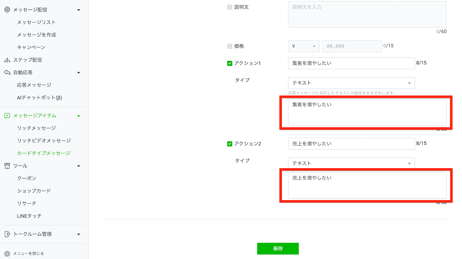
Task: Open the アクション1 type dropdown
Action: 351,83
